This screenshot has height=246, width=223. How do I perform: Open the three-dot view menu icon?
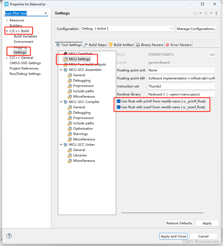tap(216, 13)
